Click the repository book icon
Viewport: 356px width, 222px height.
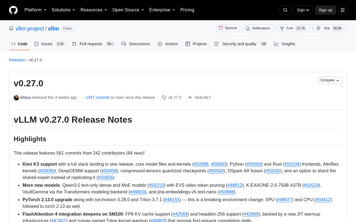click(x=11, y=29)
